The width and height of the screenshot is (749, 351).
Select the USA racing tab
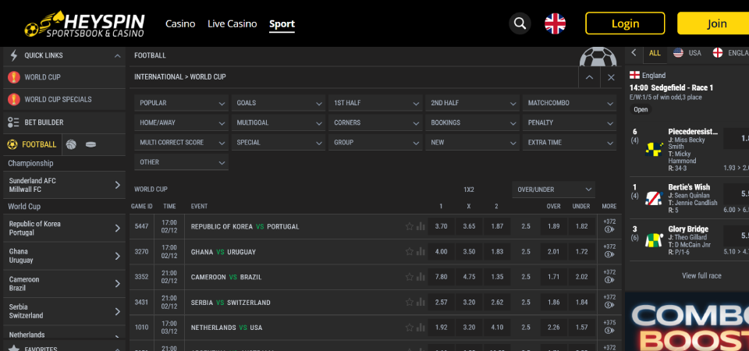point(687,53)
